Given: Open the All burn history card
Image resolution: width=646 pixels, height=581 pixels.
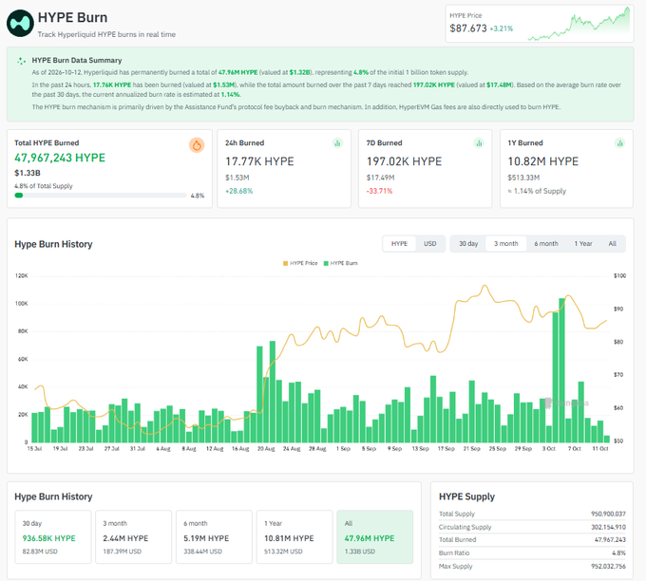Looking at the screenshot, I should click(375, 537).
